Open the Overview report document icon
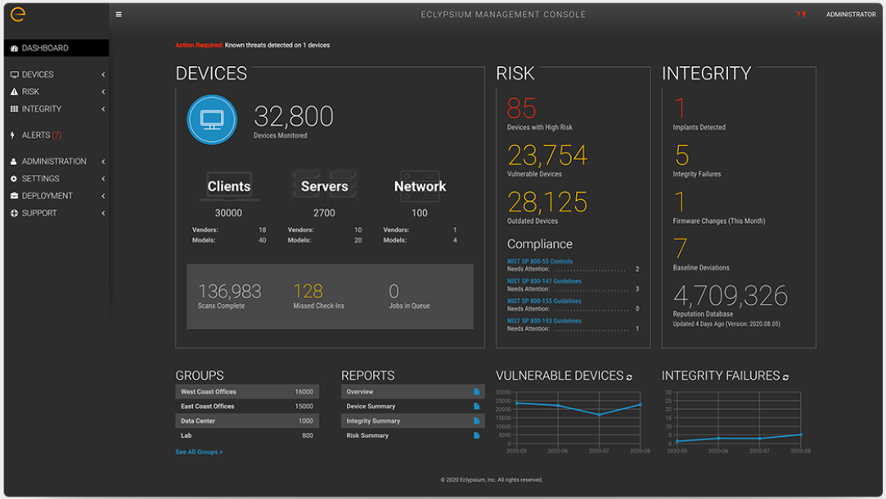This screenshot has height=499, width=886. [x=476, y=392]
